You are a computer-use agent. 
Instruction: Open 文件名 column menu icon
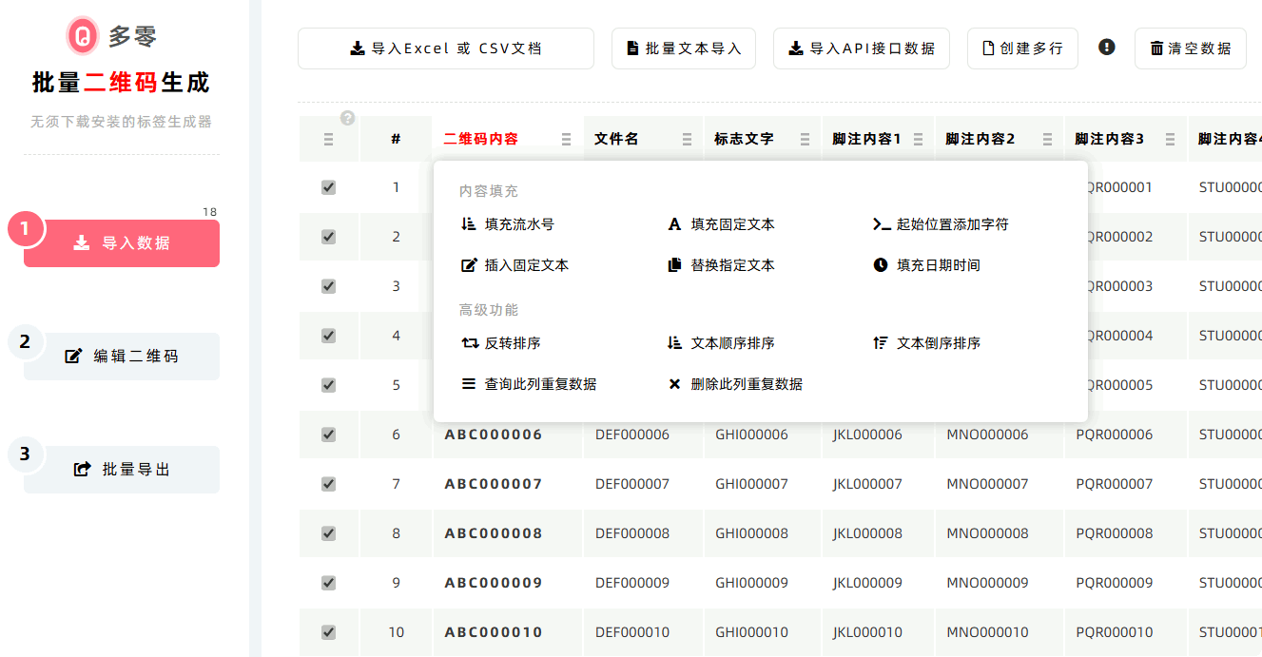[x=687, y=140]
